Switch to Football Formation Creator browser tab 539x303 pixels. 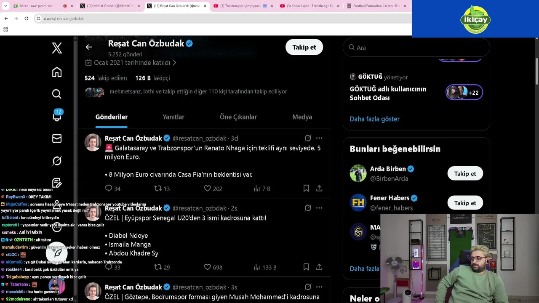[x=376, y=6]
